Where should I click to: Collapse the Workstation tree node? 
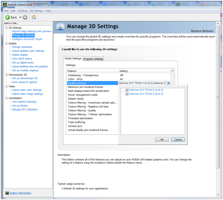[x=6, y=98]
